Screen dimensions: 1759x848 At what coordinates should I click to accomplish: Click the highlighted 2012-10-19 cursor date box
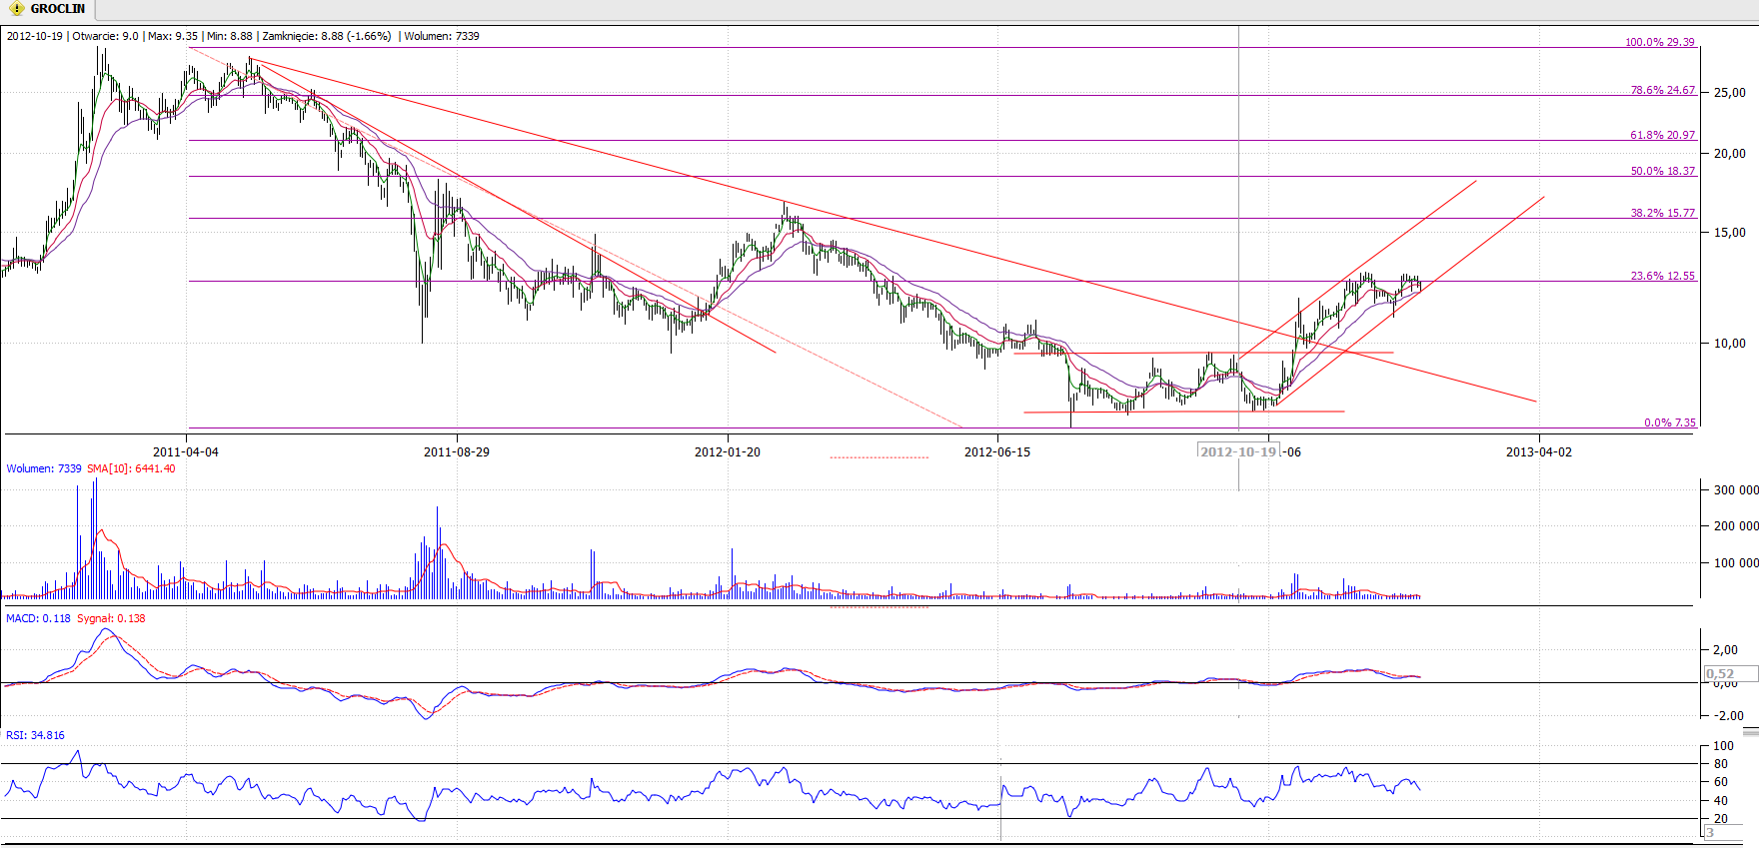(1239, 451)
